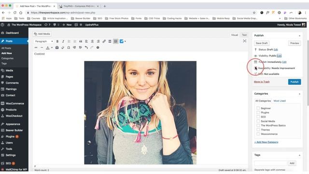Click the Add Media button
Screen dimensions: 309x174
(x=42, y=34)
